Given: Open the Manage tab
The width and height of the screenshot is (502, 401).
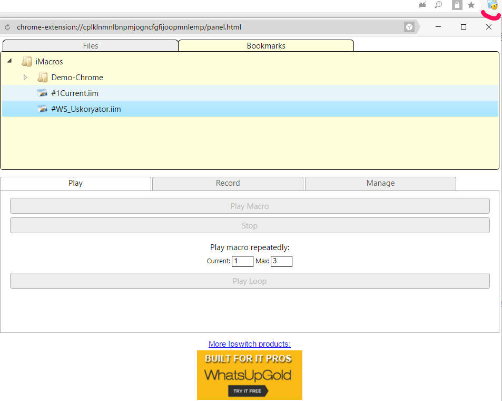Looking at the screenshot, I should pos(380,183).
